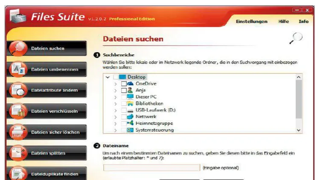Open the Dateien suchen section

coord(47,48)
